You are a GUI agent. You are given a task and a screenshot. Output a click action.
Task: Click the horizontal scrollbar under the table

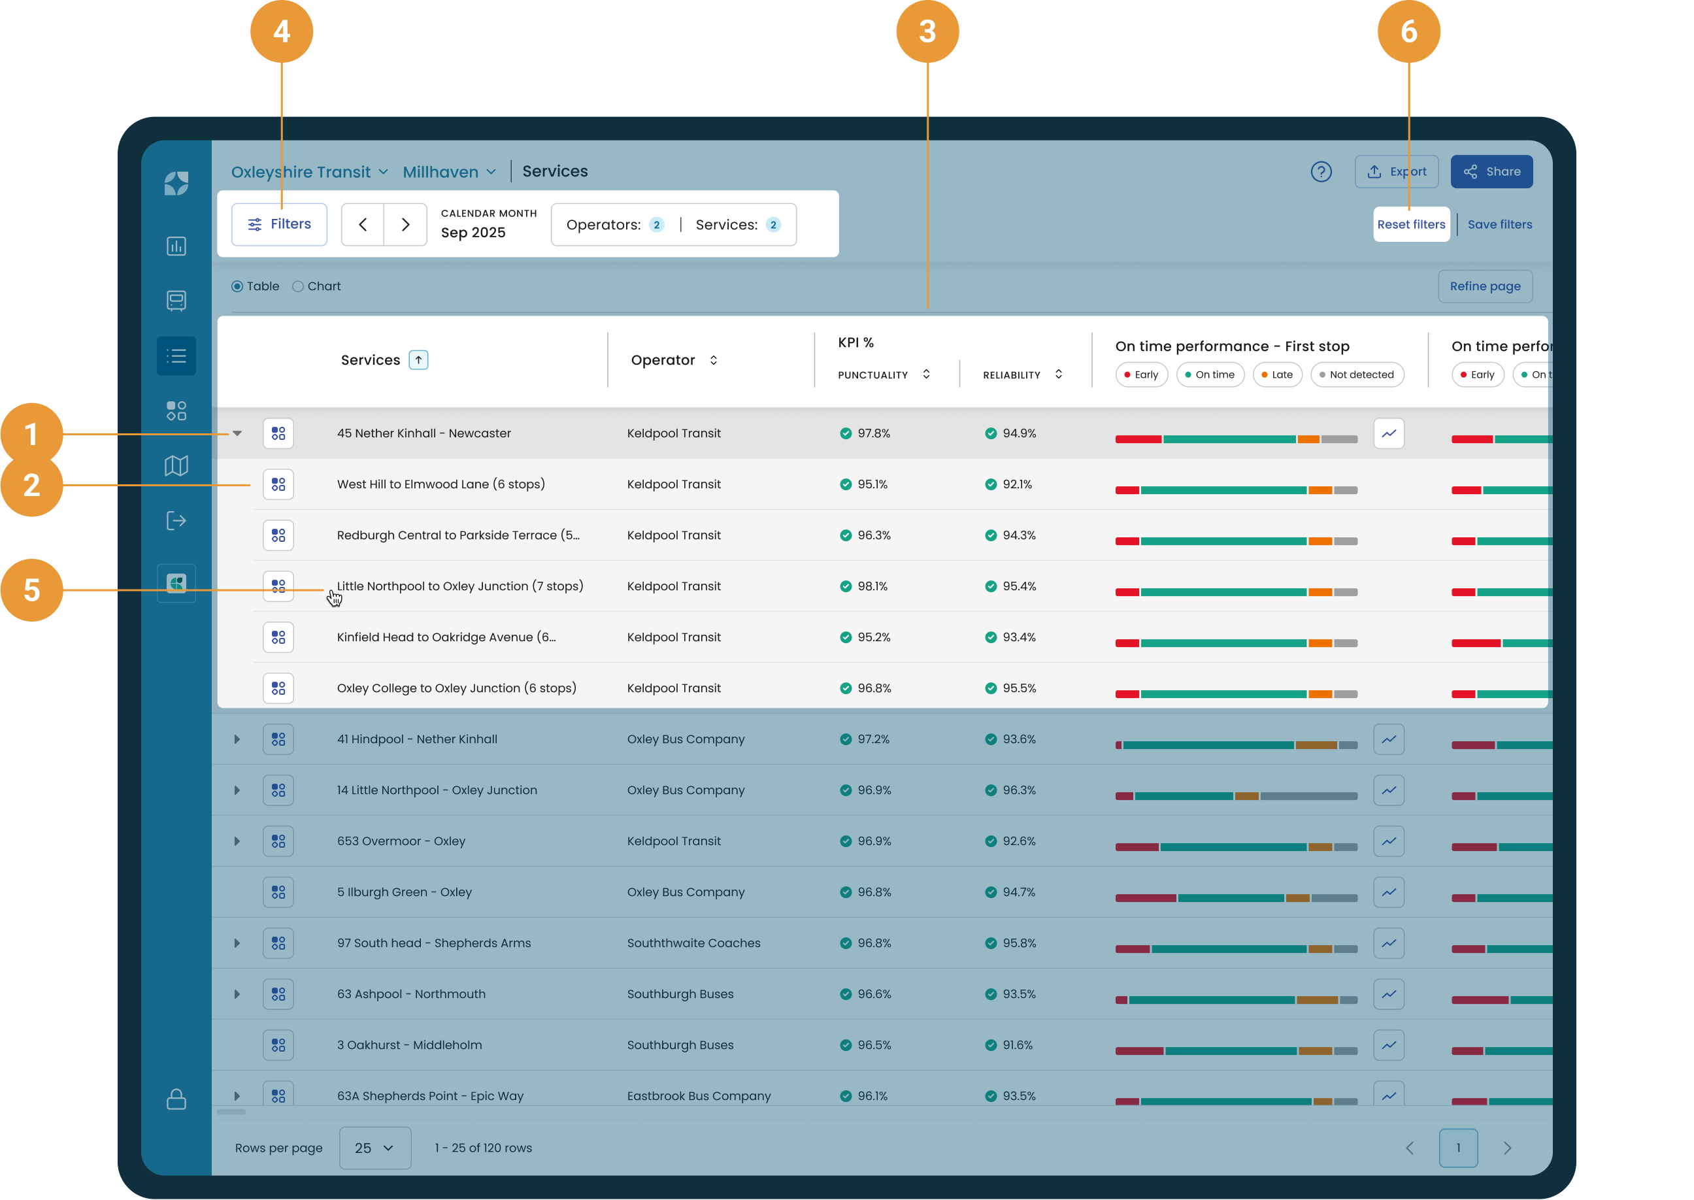coord(231,1111)
